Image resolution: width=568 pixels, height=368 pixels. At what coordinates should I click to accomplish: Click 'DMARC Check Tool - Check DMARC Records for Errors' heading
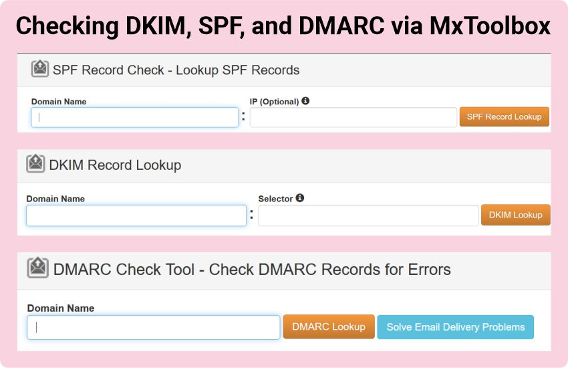click(x=252, y=270)
